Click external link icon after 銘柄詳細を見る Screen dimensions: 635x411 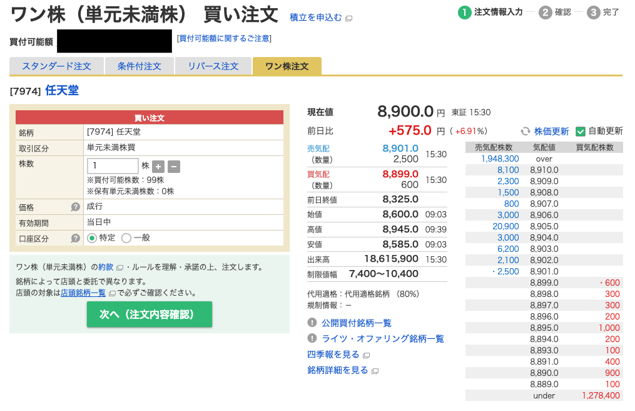pyautogui.click(x=375, y=372)
